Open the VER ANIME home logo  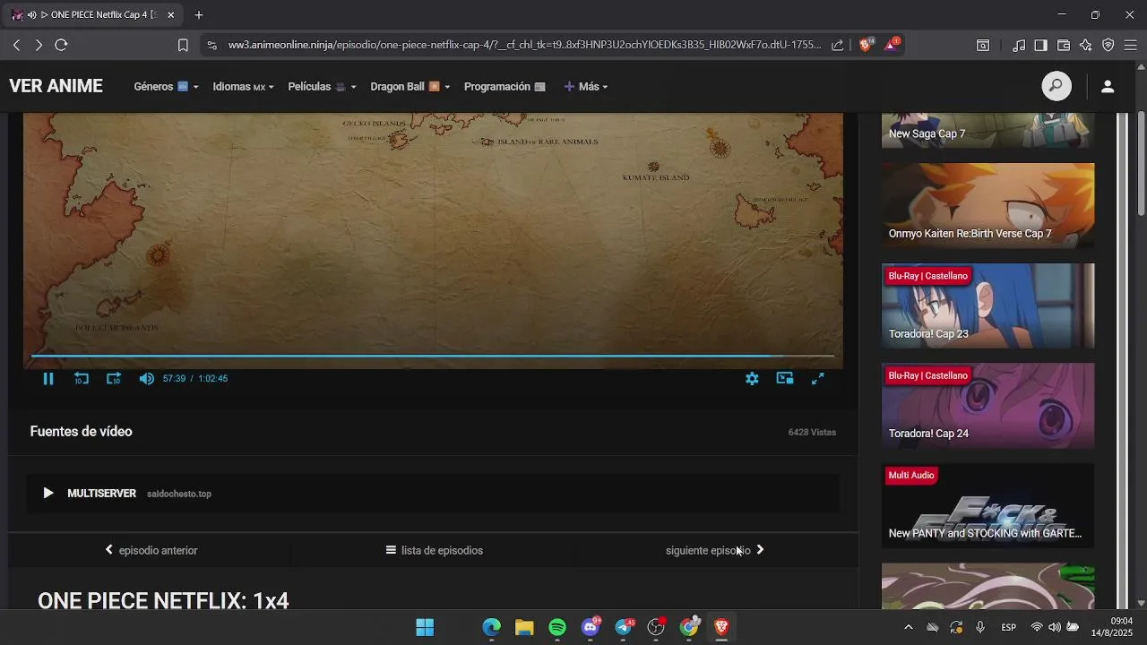[x=56, y=86]
